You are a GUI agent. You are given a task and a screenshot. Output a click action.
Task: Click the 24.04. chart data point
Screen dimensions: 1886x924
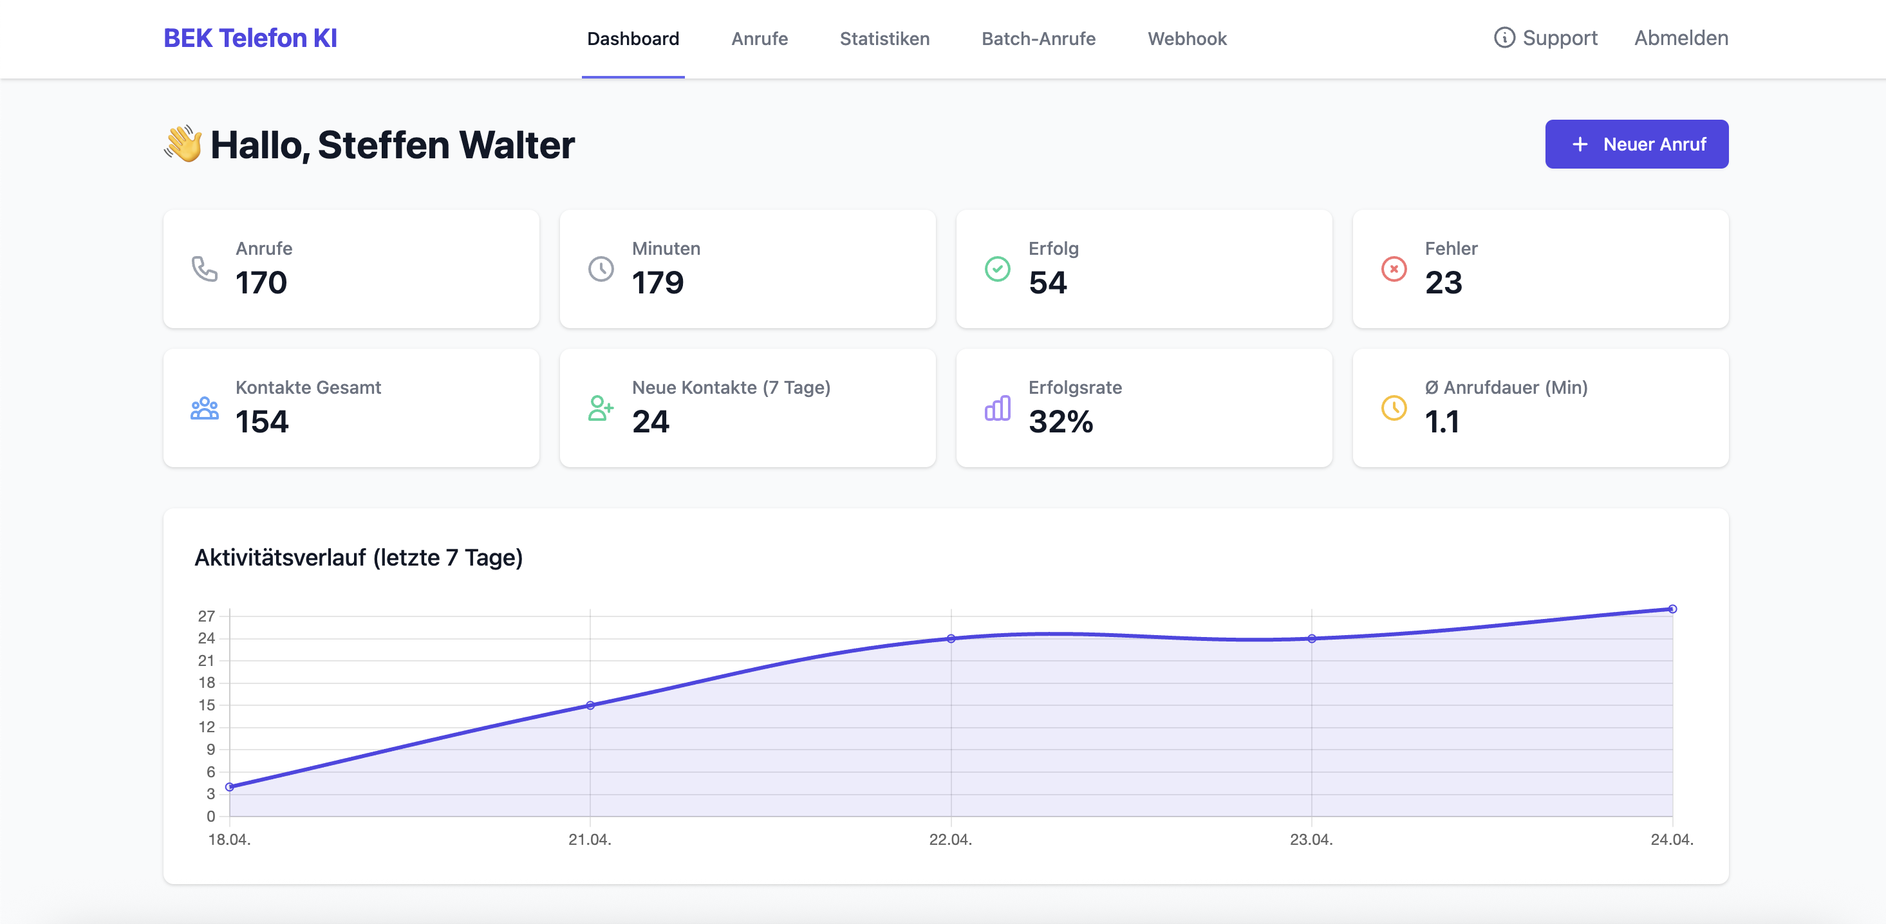1672,609
